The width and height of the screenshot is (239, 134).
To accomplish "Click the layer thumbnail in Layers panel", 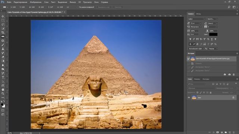I will click(x=194, y=98).
